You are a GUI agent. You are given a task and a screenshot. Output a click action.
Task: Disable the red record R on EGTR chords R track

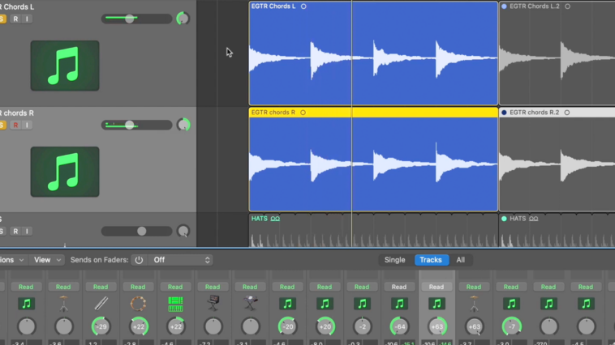(15, 125)
